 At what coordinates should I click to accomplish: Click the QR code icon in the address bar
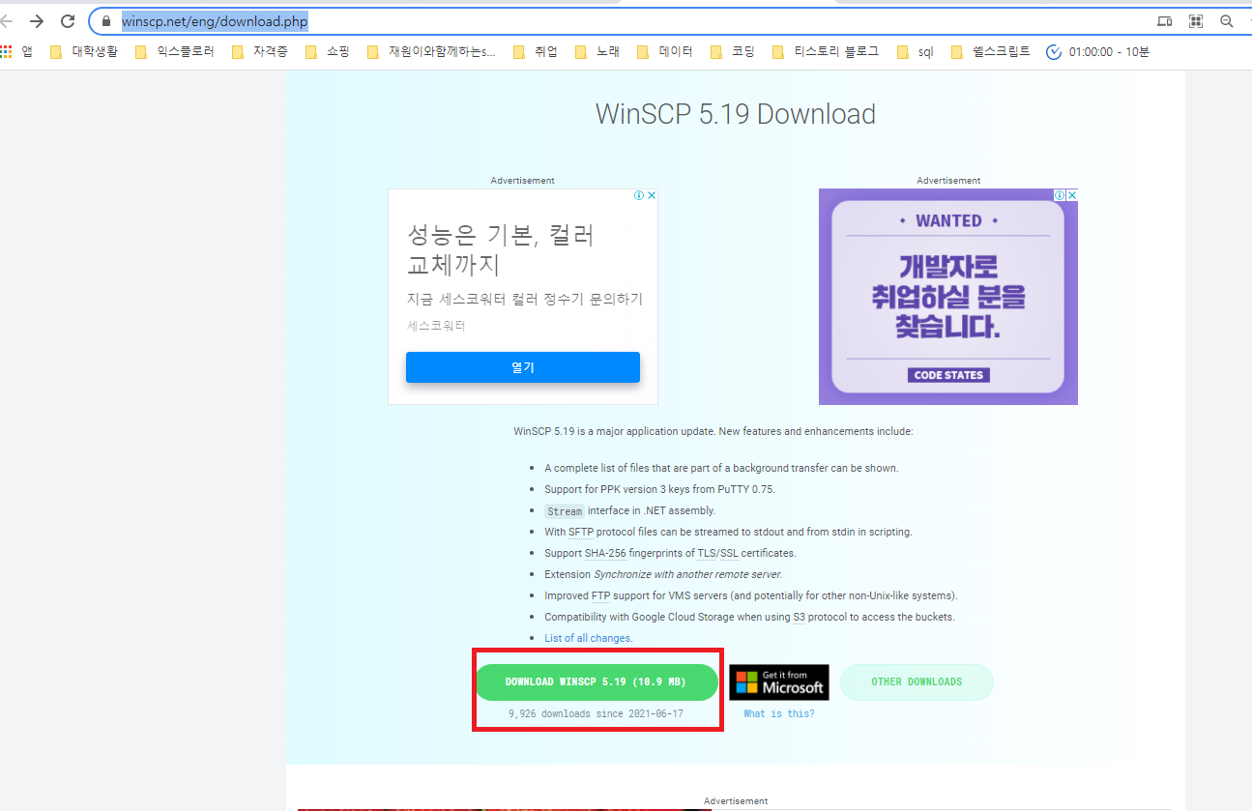(x=1196, y=21)
